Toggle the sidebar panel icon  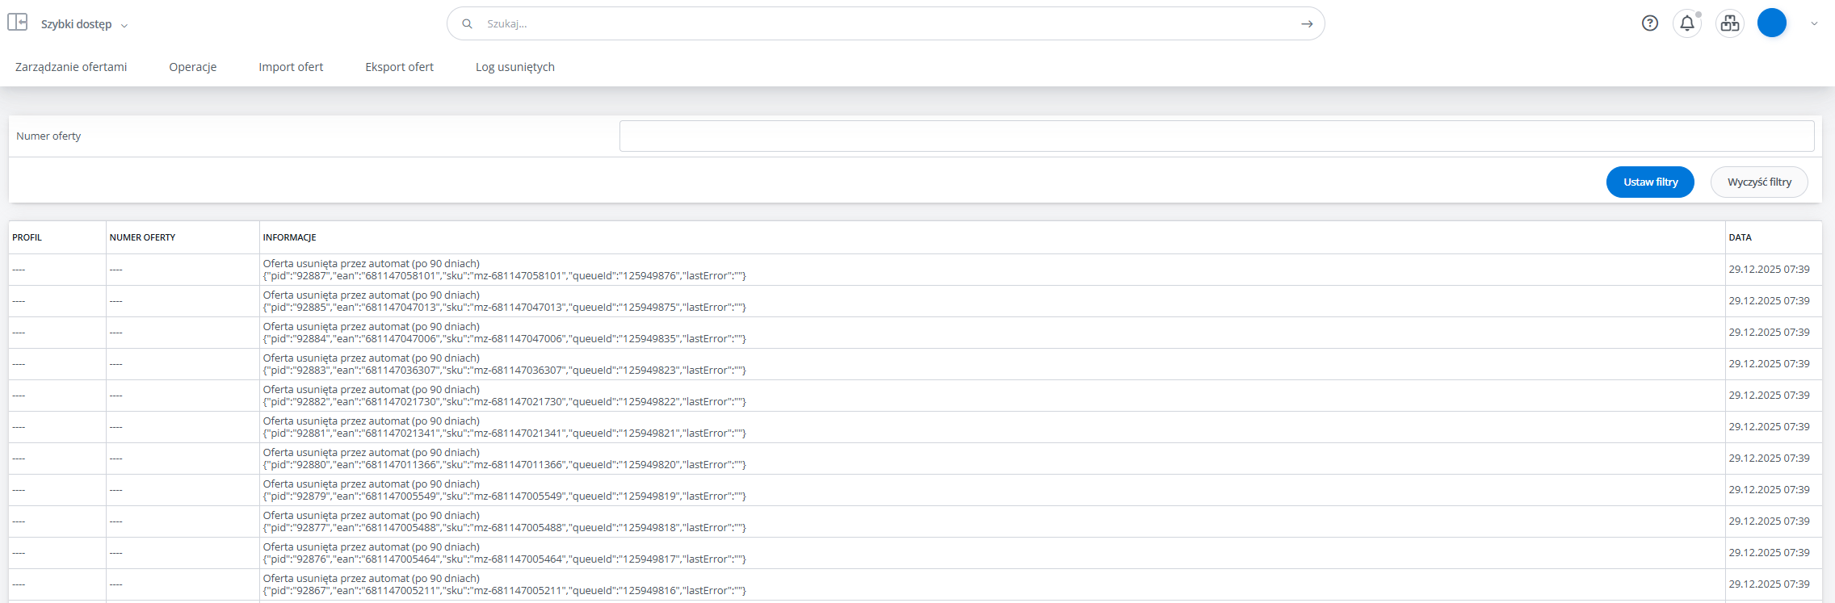pyautogui.click(x=18, y=23)
